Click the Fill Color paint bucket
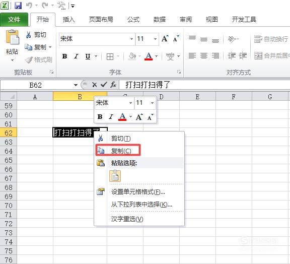Viewport: 290px width, 264px height. [x=132, y=56]
